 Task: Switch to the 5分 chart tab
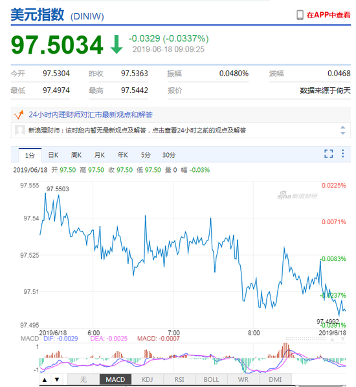[146, 155]
